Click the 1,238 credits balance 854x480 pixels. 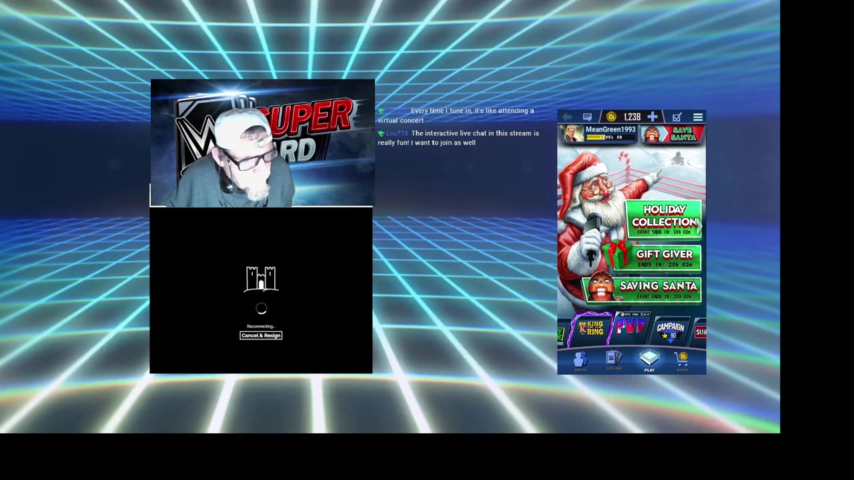pos(632,117)
